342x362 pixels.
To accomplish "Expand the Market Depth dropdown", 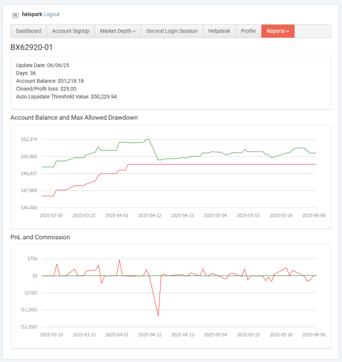I will [x=118, y=31].
